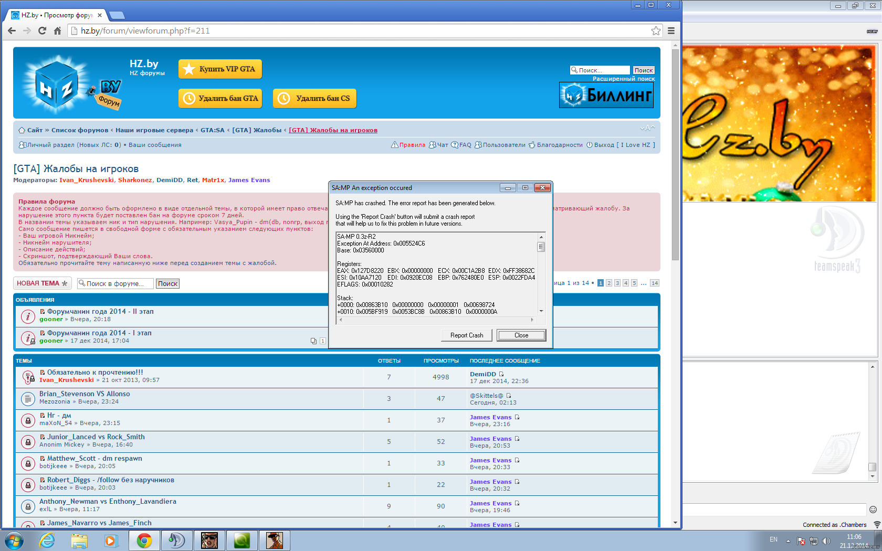Viewport: 882px width, 551px height.
Task: Click Удалить бан CS button
Action: (x=314, y=98)
